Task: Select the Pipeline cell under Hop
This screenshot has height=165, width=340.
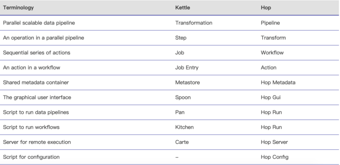Action: (270, 23)
